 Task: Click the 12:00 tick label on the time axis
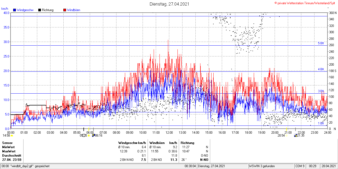point(169,132)
